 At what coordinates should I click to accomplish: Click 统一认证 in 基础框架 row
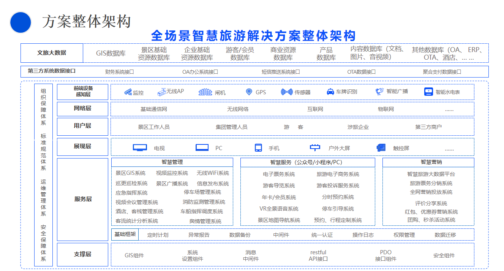[322, 235]
